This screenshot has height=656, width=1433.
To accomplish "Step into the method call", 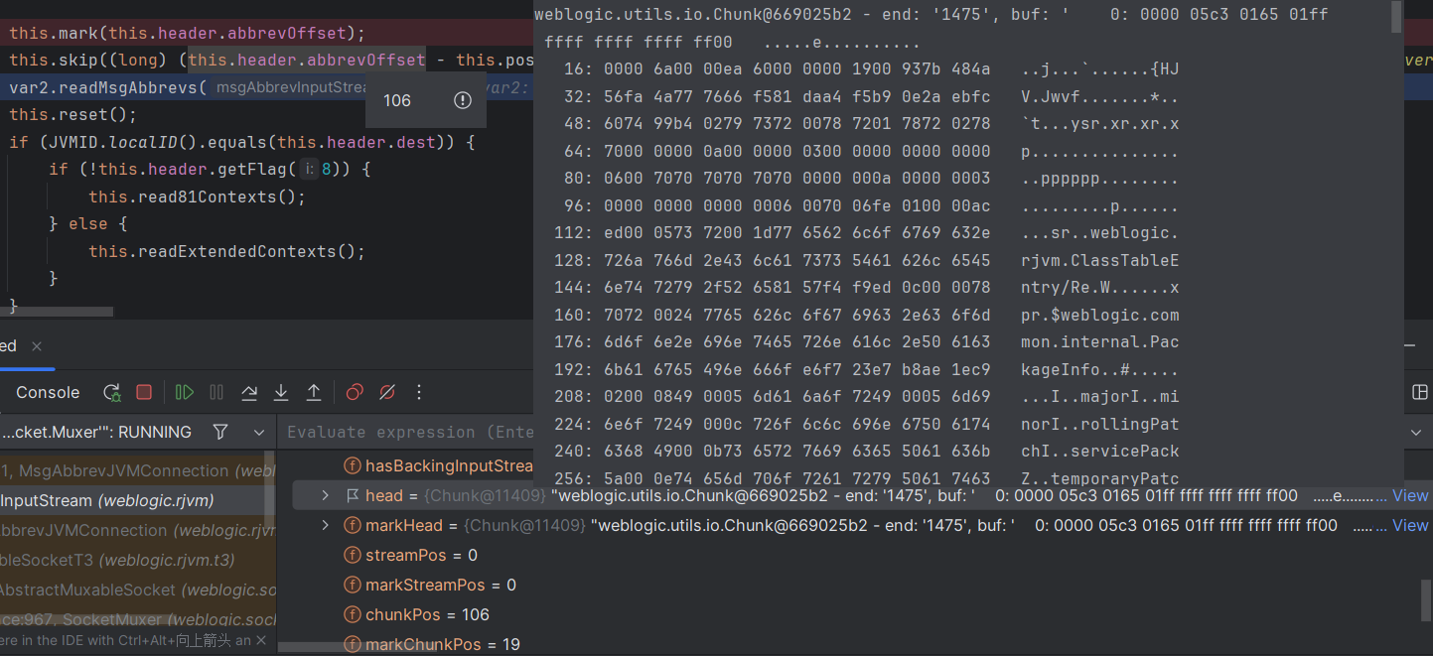I will [x=281, y=392].
